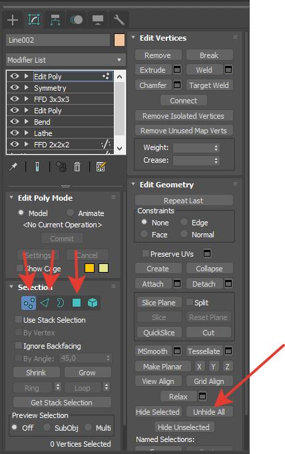Image resolution: width=285 pixels, height=454 pixels.
Task: Select the Edge constraint radio button
Action: click(x=184, y=222)
